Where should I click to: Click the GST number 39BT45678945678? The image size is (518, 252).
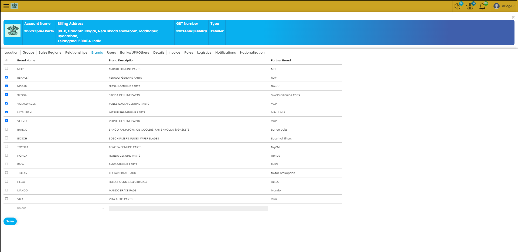191,31
